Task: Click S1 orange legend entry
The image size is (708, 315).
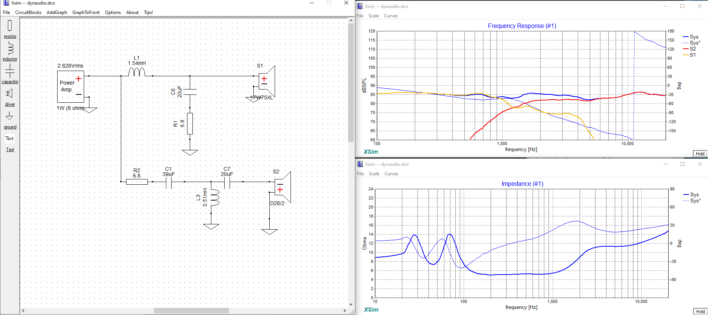Action: coord(689,55)
